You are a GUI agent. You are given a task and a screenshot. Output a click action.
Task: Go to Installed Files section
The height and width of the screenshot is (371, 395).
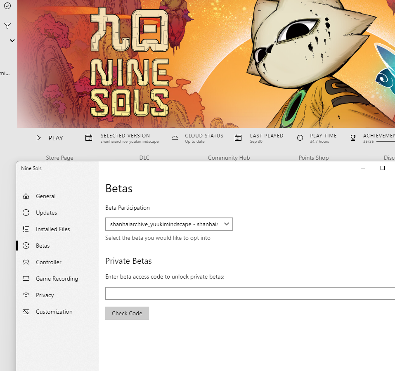pyautogui.click(x=53, y=229)
